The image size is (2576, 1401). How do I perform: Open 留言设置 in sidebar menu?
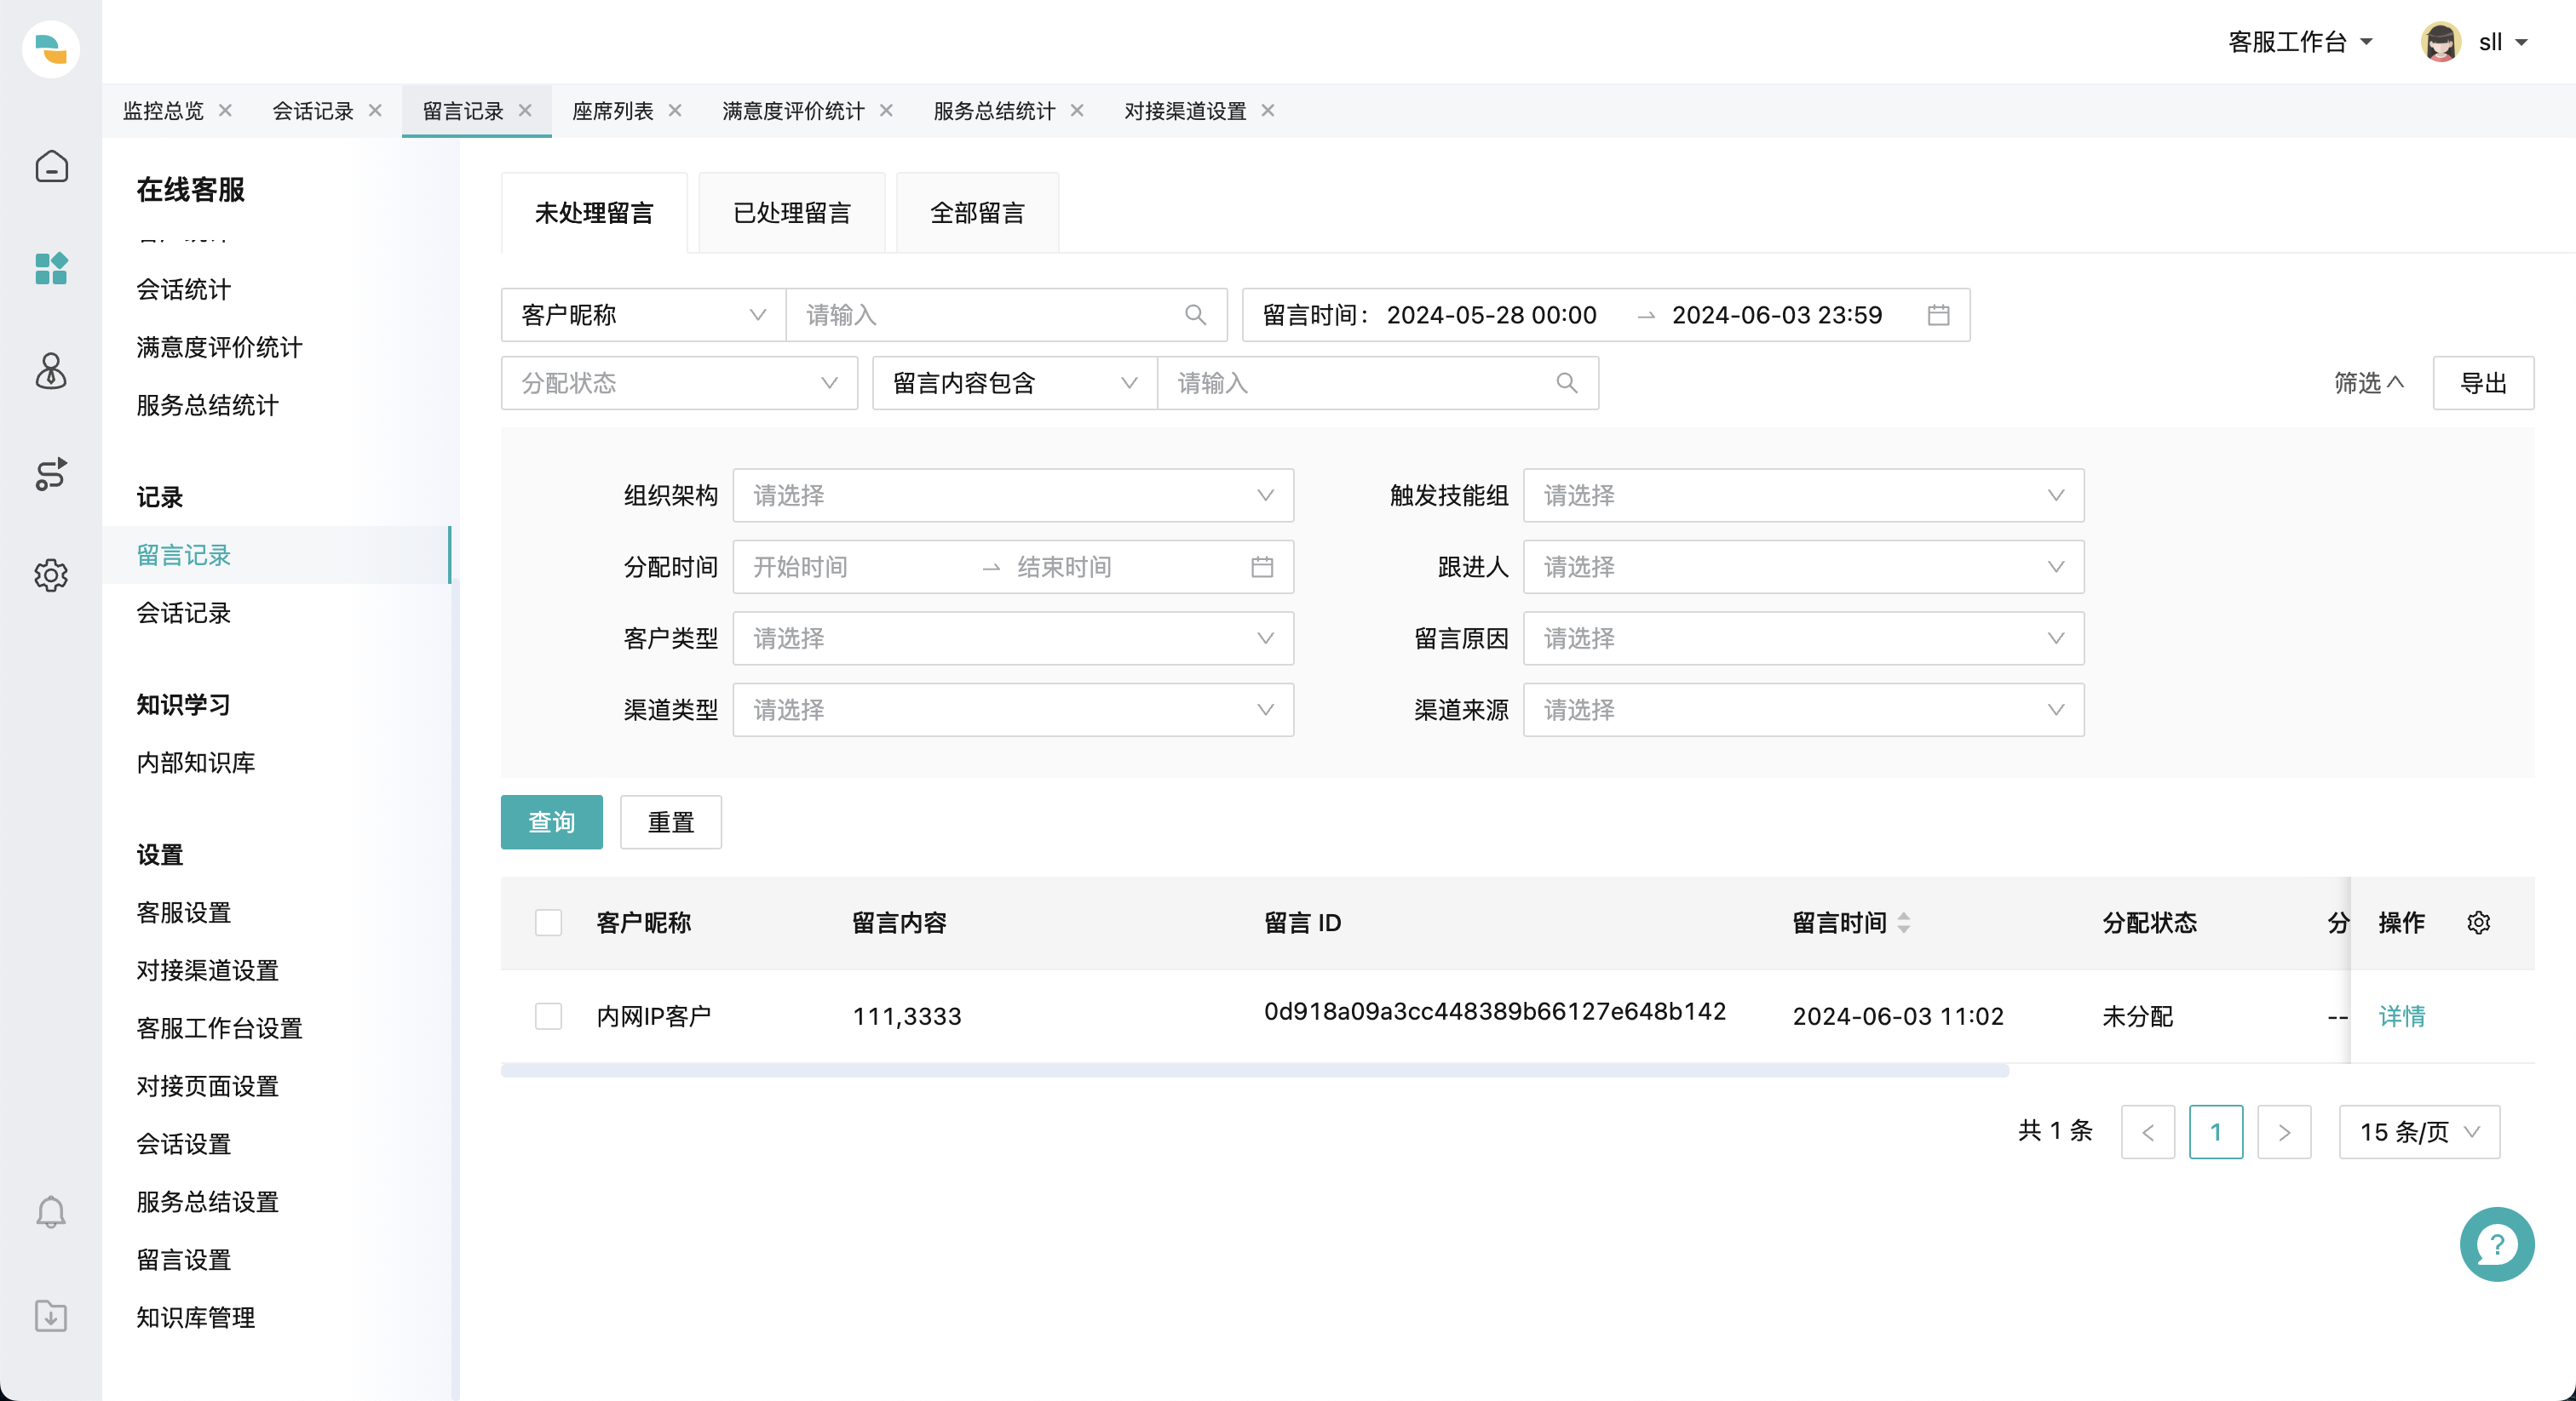click(x=183, y=1260)
